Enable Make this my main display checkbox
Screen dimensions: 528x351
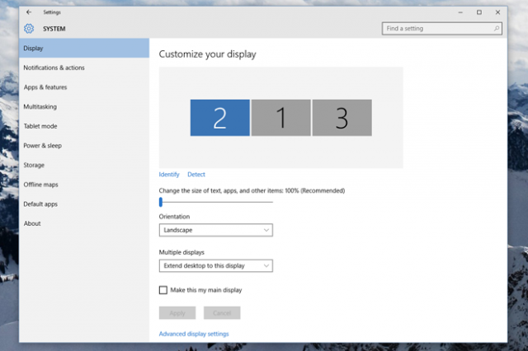point(163,290)
